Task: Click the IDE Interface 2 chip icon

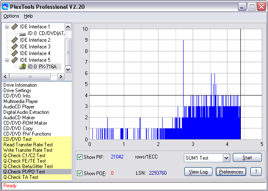Action: click(15, 40)
